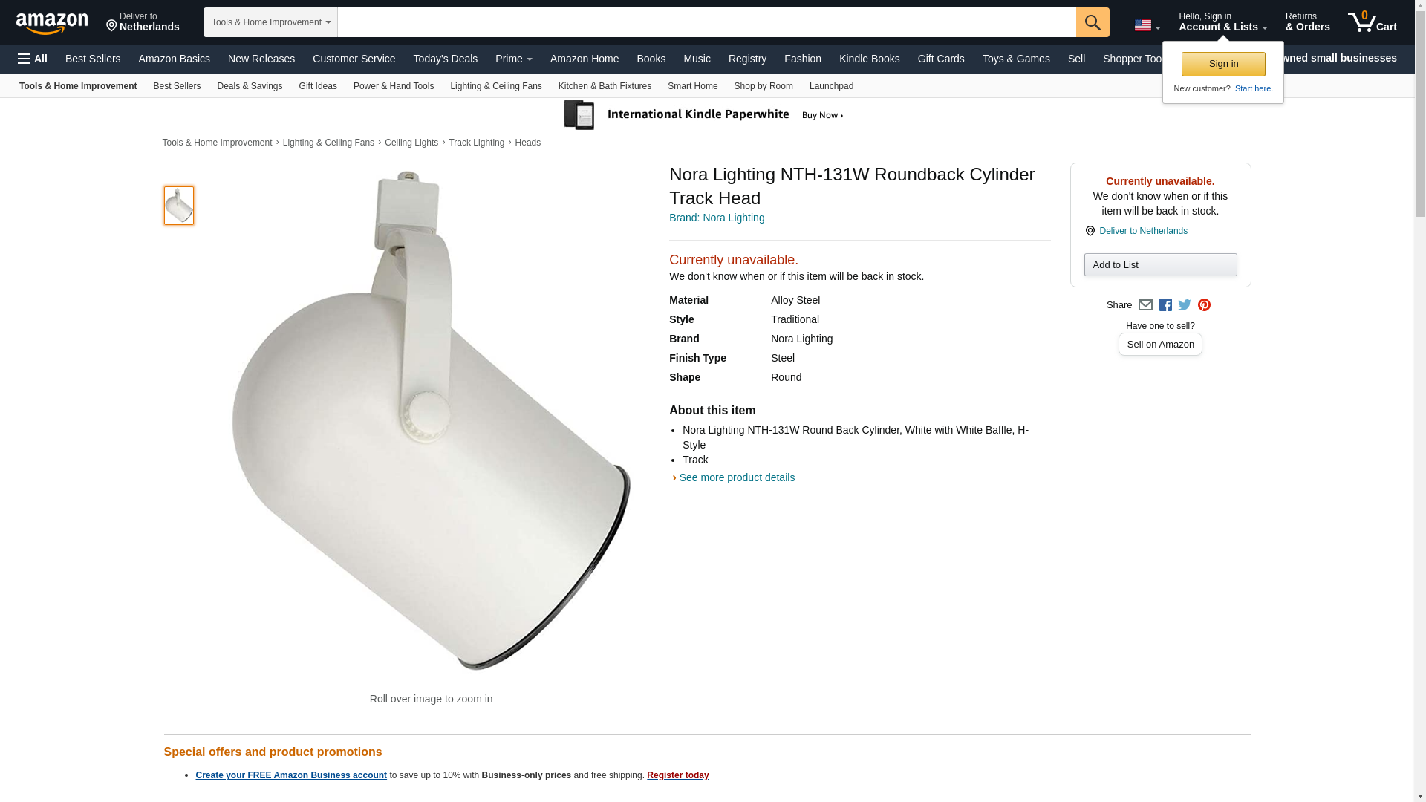Image resolution: width=1426 pixels, height=802 pixels.
Task: Share the product on Facebook
Action: point(1165,305)
